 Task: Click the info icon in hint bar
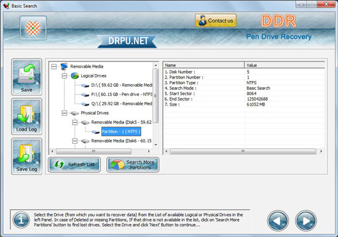click(x=21, y=220)
